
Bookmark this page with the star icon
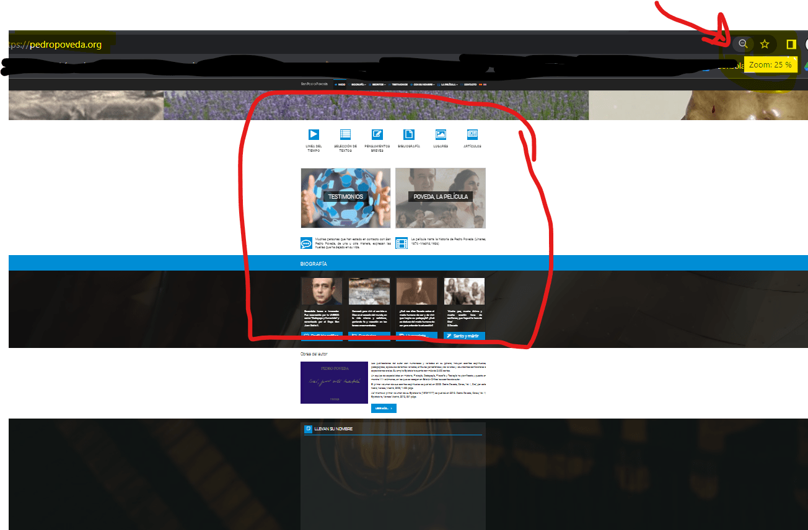765,44
